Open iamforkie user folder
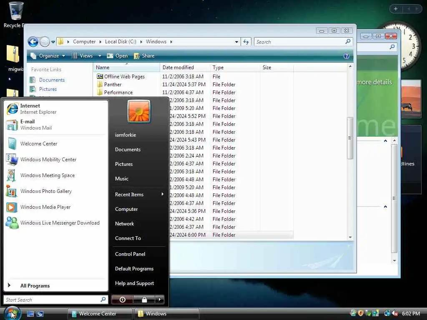 [x=139, y=135]
